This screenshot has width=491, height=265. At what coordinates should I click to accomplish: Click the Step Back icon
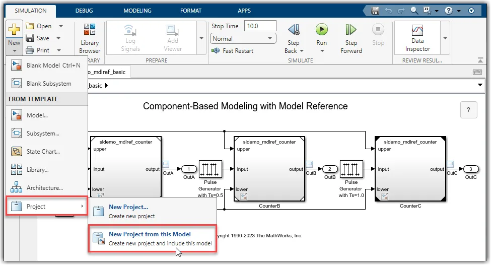(294, 30)
